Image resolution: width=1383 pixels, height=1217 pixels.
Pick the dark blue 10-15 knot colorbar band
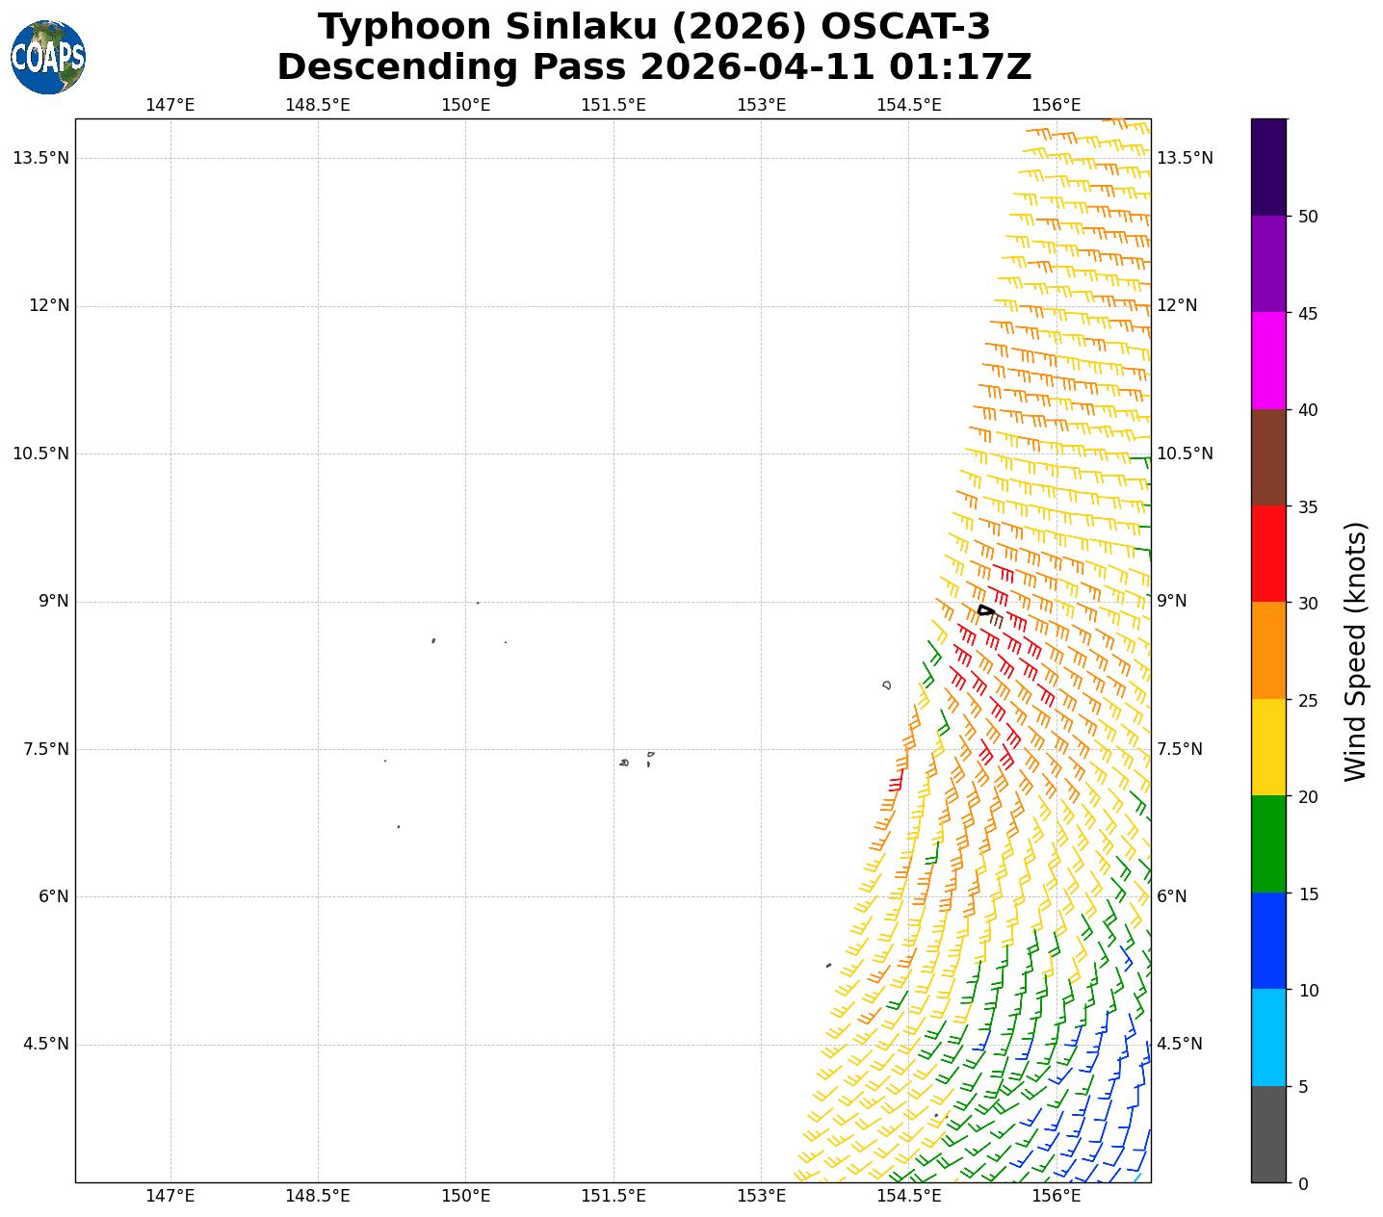tap(1268, 941)
